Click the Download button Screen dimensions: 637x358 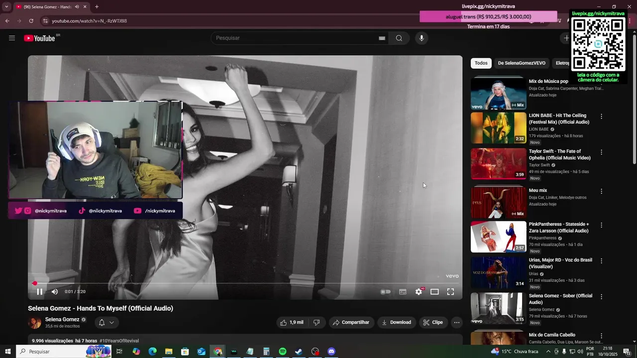click(x=396, y=322)
